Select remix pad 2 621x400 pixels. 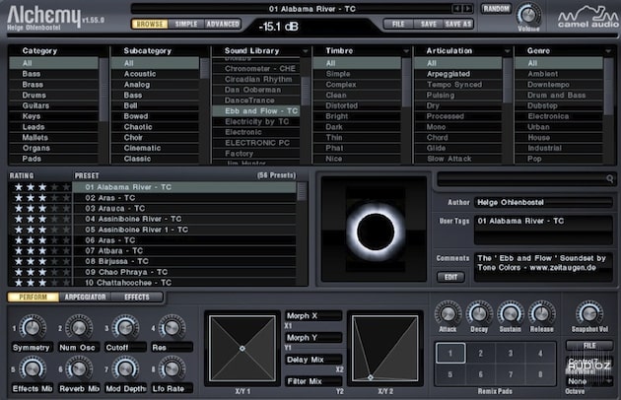tap(480, 353)
